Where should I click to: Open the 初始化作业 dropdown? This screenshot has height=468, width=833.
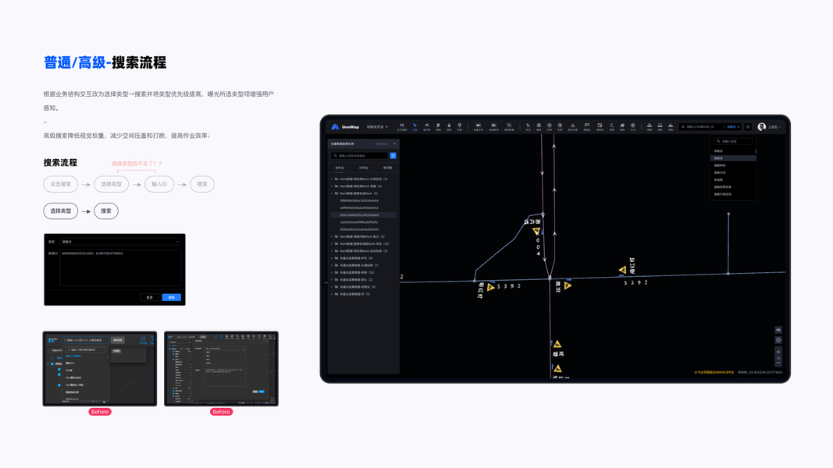377,127
